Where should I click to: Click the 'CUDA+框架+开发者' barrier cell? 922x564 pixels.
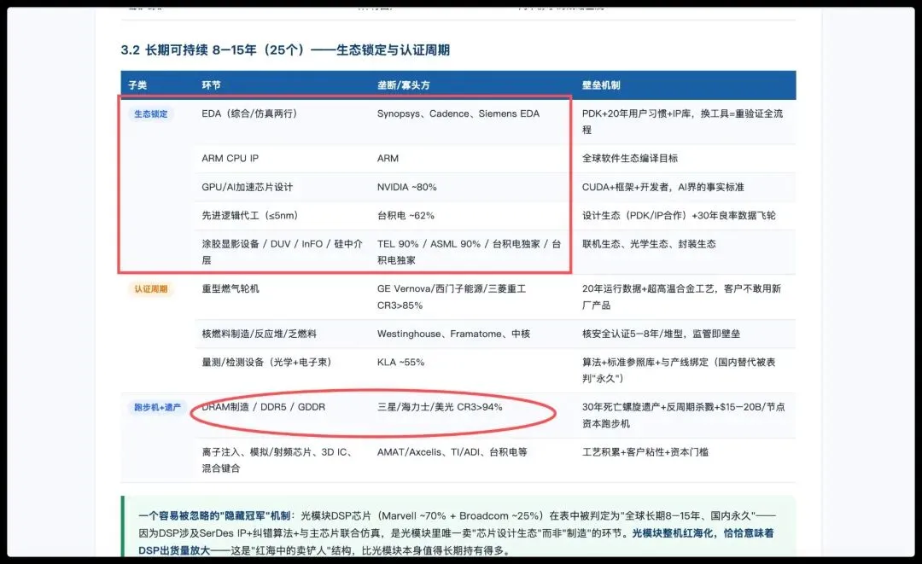click(662, 188)
